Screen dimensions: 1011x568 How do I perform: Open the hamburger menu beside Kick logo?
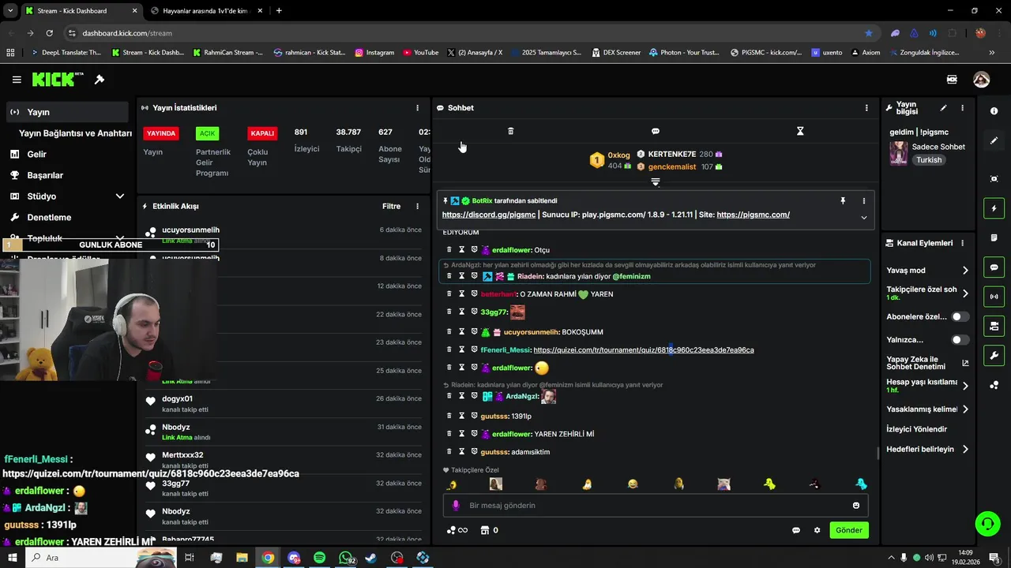(17, 80)
